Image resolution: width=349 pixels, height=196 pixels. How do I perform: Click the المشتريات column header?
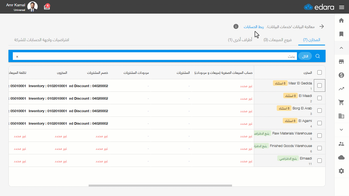pos(183,73)
